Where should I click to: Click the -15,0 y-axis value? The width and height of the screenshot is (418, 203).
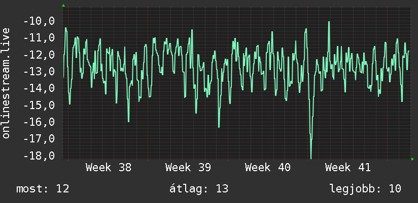tap(39, 105)
